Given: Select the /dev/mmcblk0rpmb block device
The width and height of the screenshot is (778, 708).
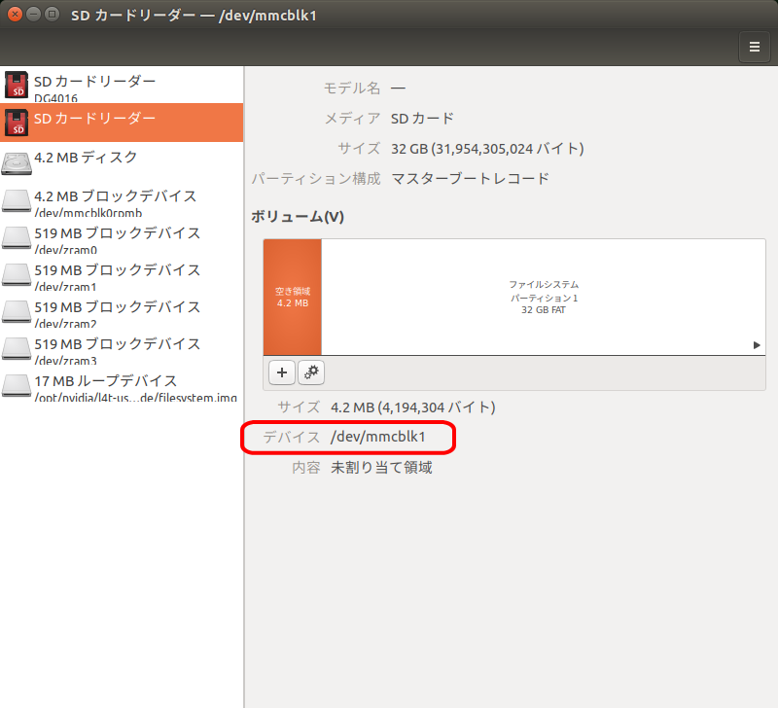Looking at the screenshot, I should (117, 202).
